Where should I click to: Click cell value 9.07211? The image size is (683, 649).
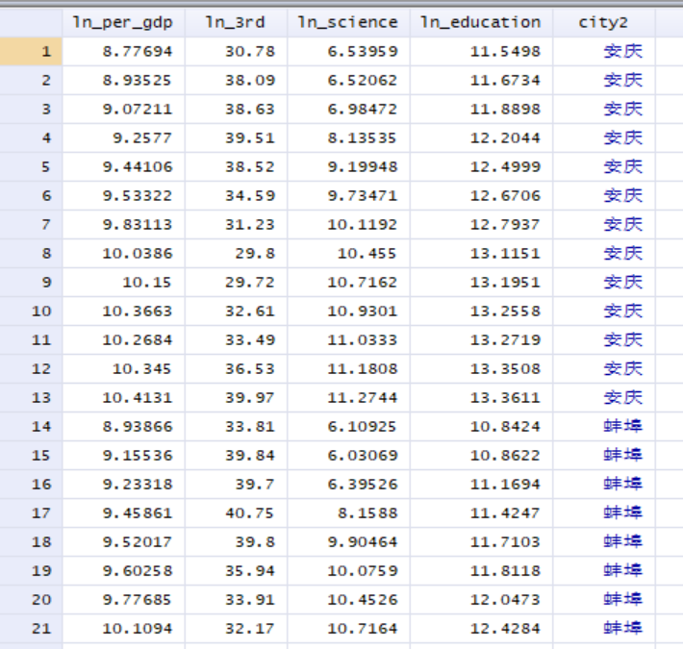tap(138, 109)
